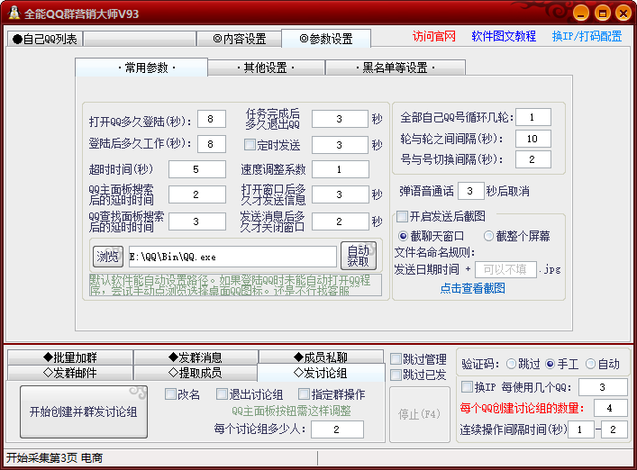
Task: Select the 参数设置 tab
Action: tap(326, 39)
